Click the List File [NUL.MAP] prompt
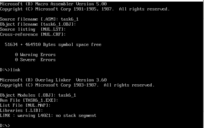The height and width of the screenshot is (128, 204). pos(25,106)
